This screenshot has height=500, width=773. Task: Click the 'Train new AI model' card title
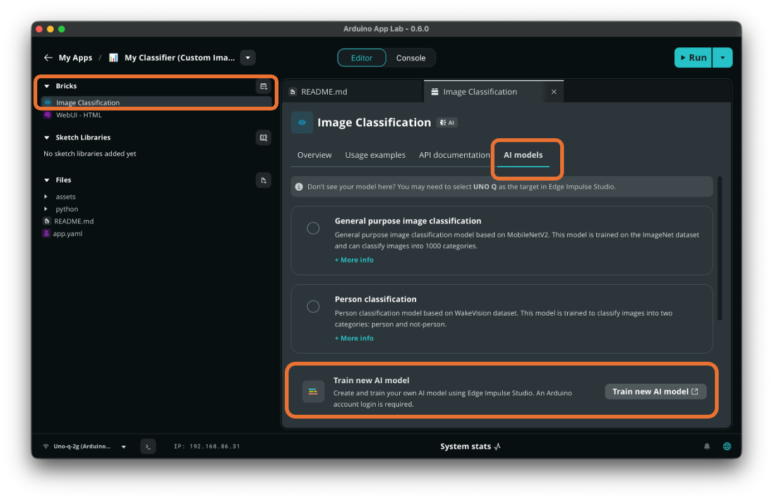click(x=371, y=380)
